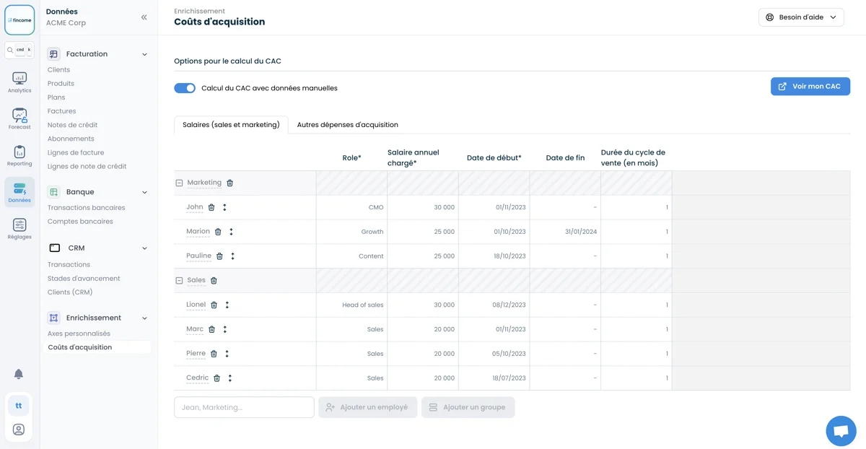Toggle Calcul du CAC avec données manuelles
Screen dimensions: 866x449
[185, 88]
